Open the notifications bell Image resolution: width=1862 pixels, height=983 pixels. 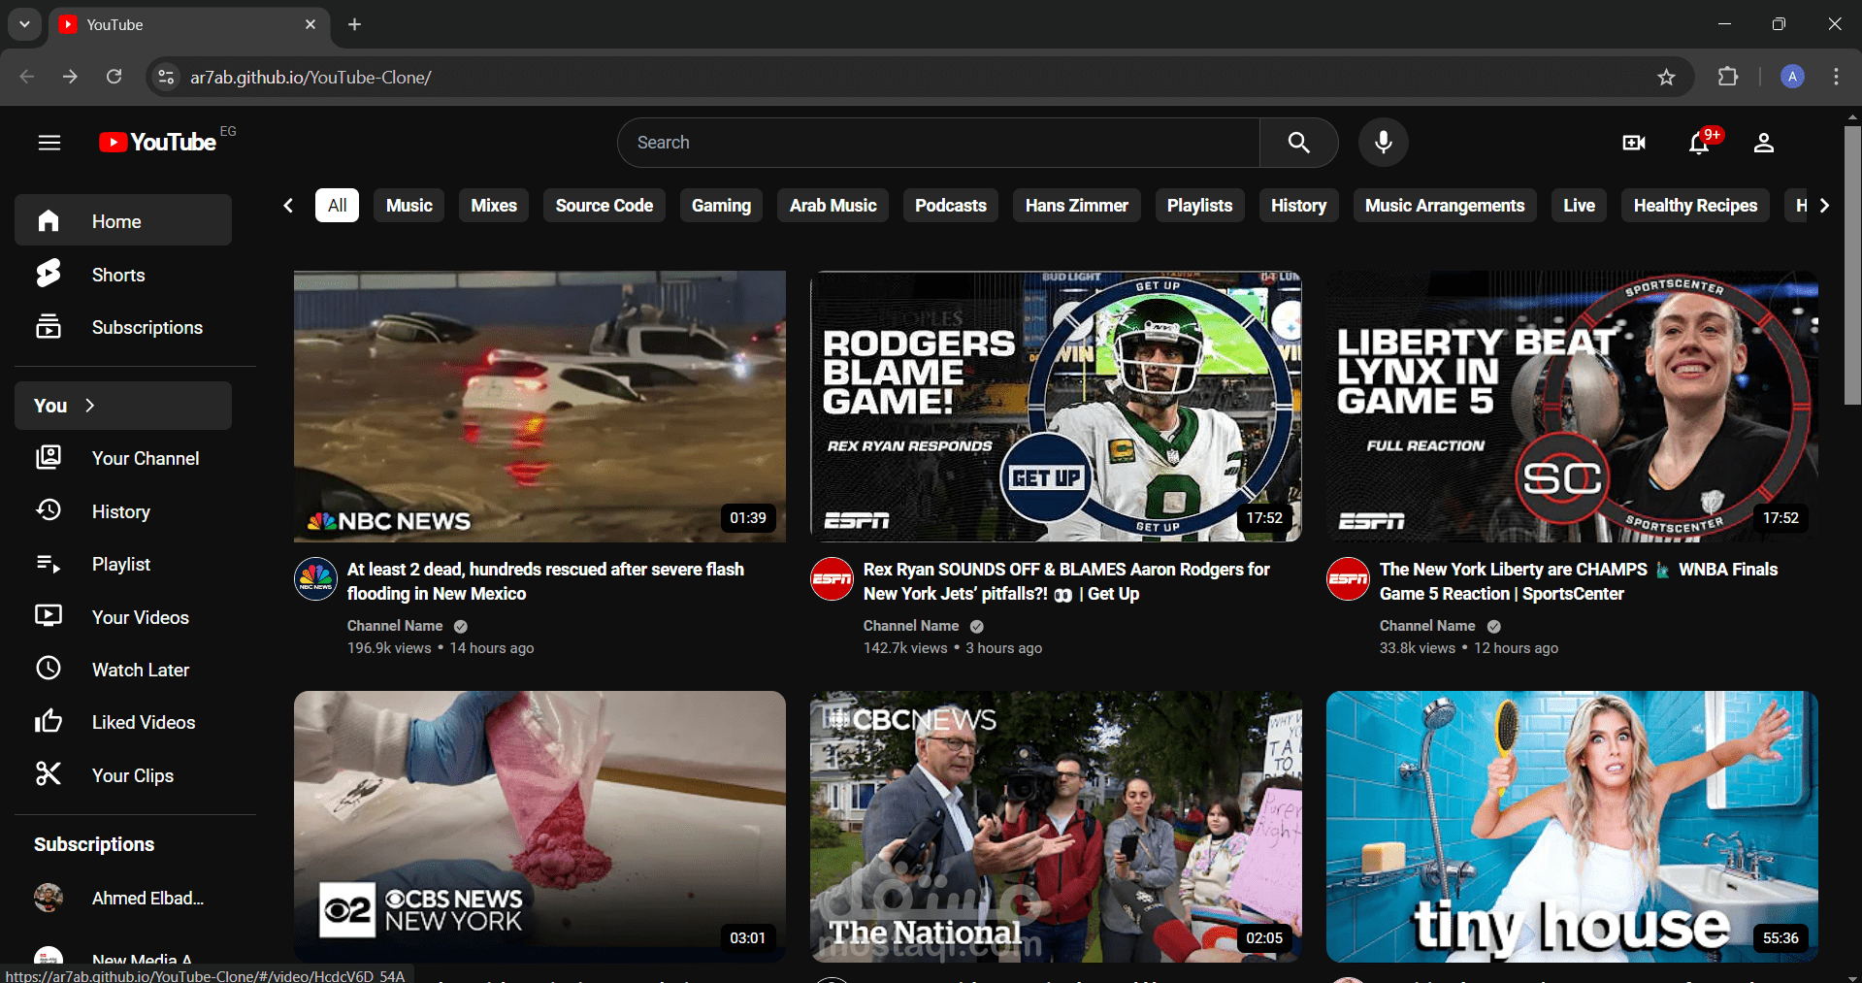point(1700,143)
